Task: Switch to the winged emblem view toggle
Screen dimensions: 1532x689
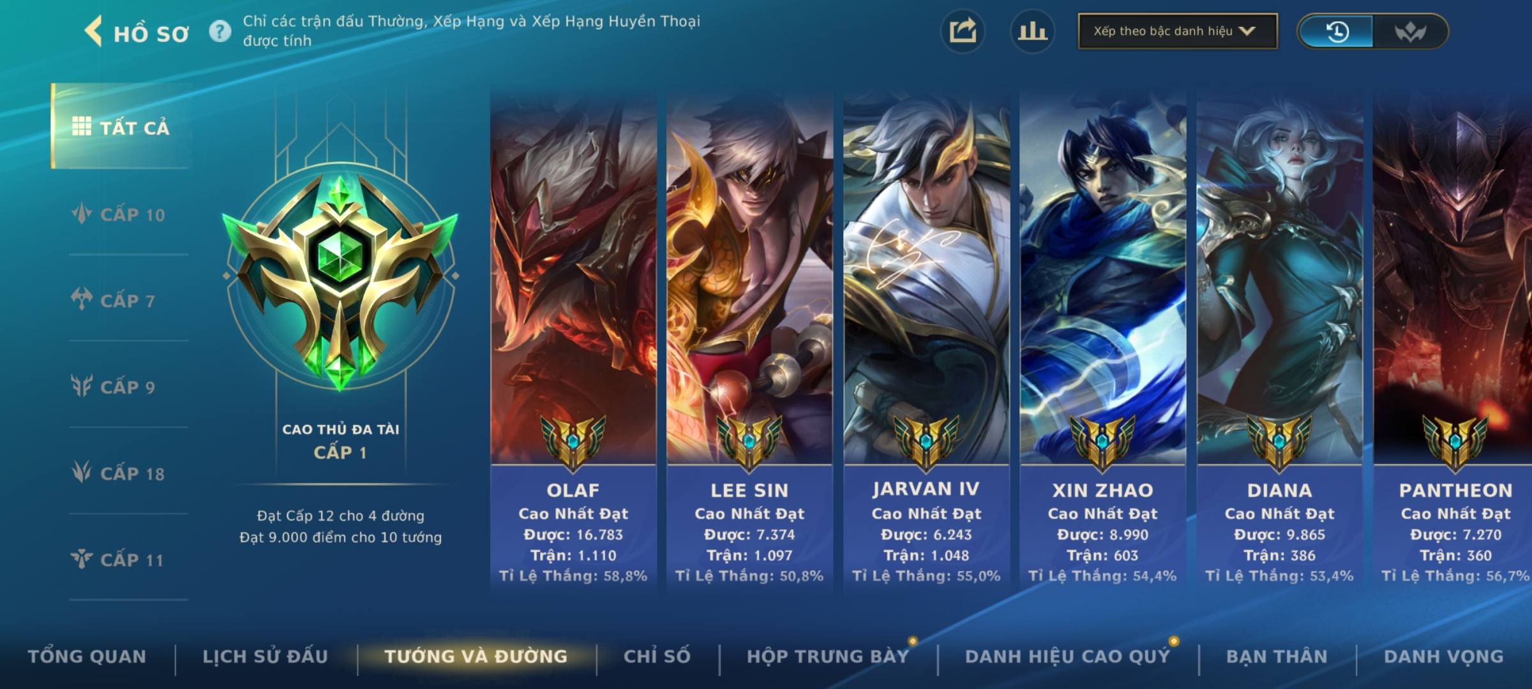Action: point(1409,31)
